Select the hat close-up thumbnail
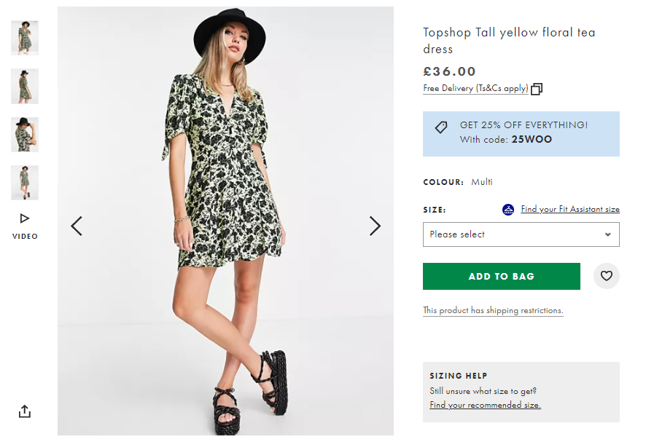This screenshot has width=646, height=442. [24, 135]
